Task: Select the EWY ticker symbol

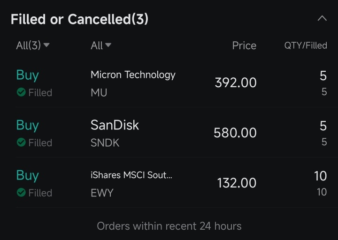Action: 102,193
